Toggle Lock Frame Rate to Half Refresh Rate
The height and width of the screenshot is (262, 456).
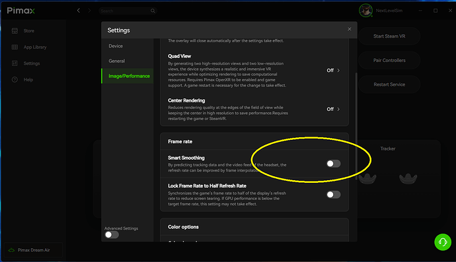pos(333,195)
